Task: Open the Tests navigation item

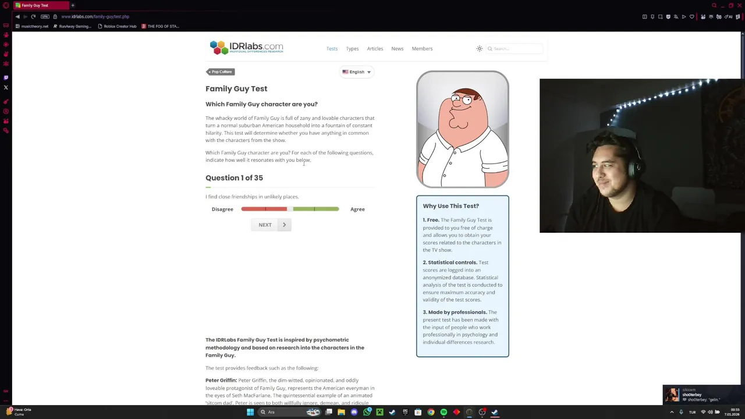Action: (x=332, y=49)
